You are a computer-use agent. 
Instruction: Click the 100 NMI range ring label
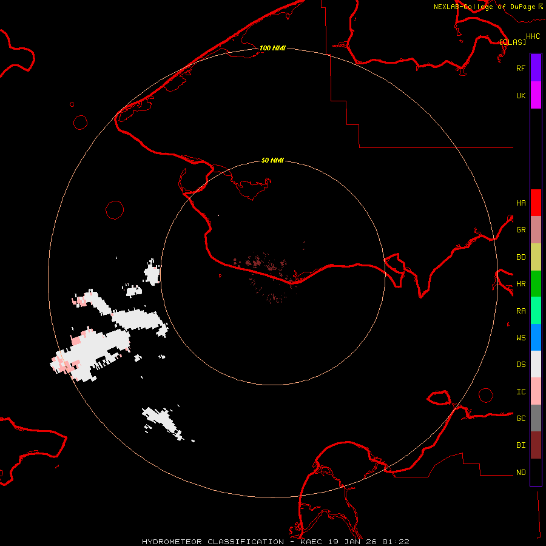coord(272,48)
